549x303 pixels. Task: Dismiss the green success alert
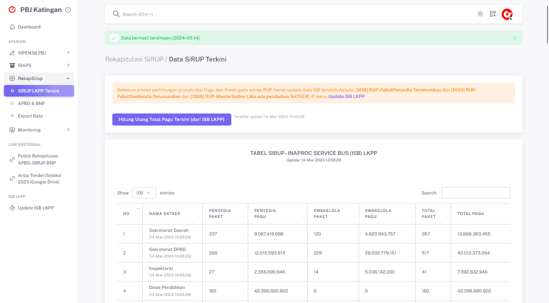pos(515,38)
